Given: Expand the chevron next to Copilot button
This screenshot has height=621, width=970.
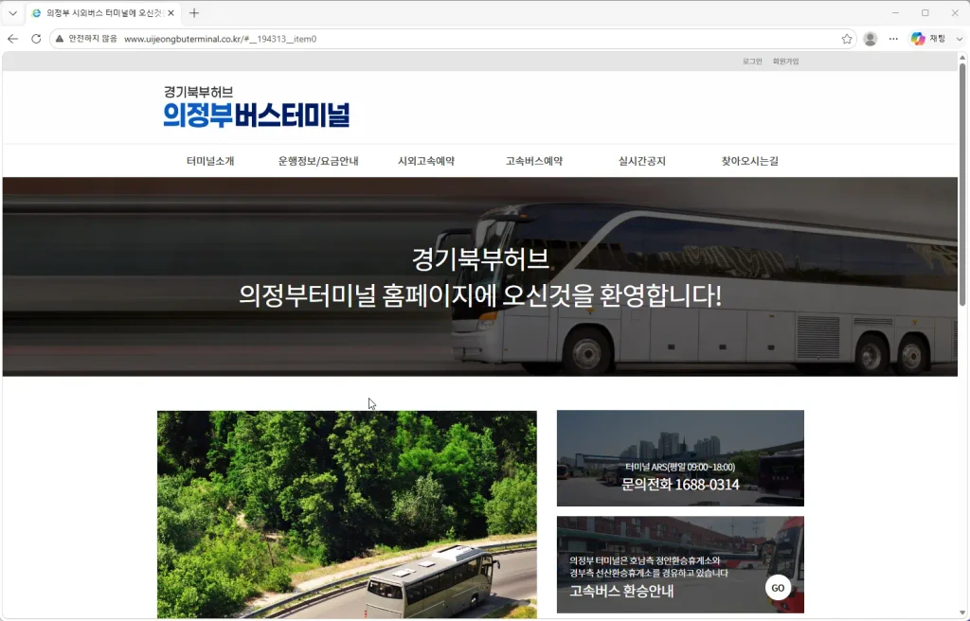Looking at the screenshot, I should 960,39.
